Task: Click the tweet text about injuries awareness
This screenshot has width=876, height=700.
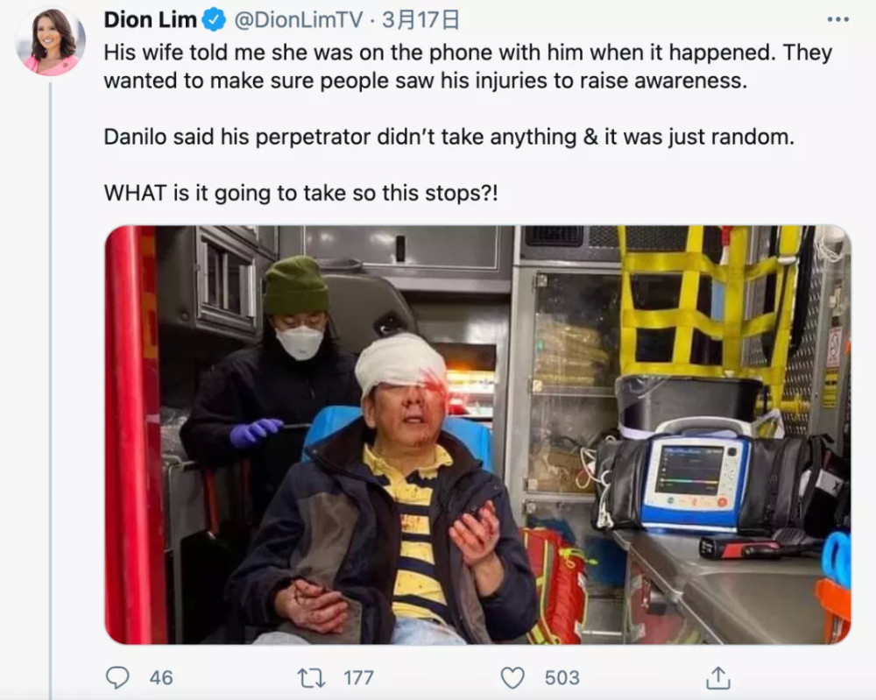Action: point(468,67)
